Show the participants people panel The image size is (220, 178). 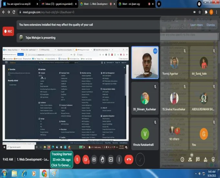tap(190, 160)
